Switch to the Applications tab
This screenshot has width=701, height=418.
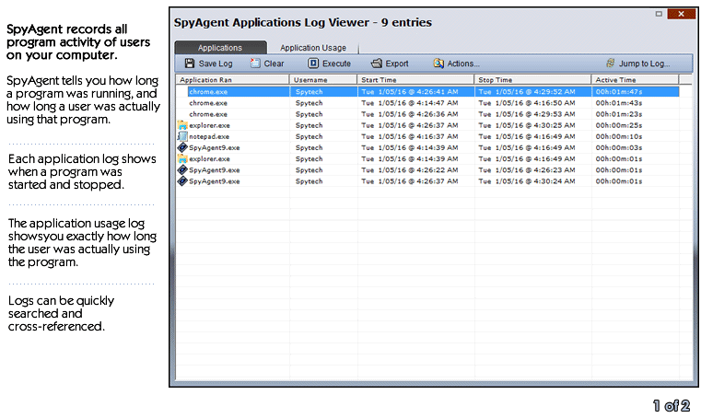(x=220, y=47)
